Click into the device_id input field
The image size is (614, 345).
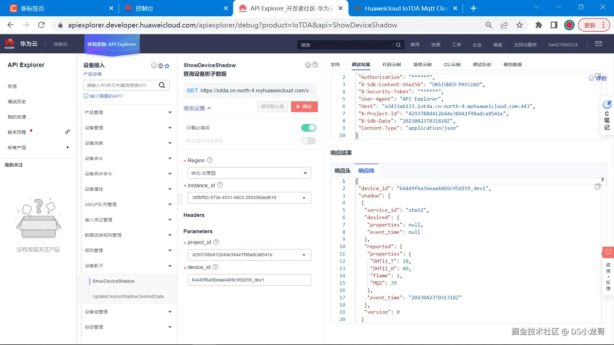click(x=249, y=280)
